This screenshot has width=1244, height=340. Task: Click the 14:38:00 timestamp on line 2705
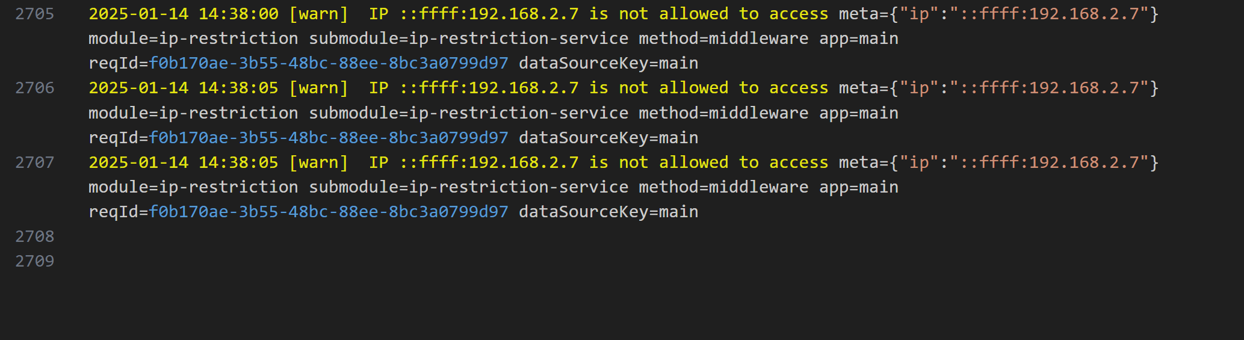(238, 14)
